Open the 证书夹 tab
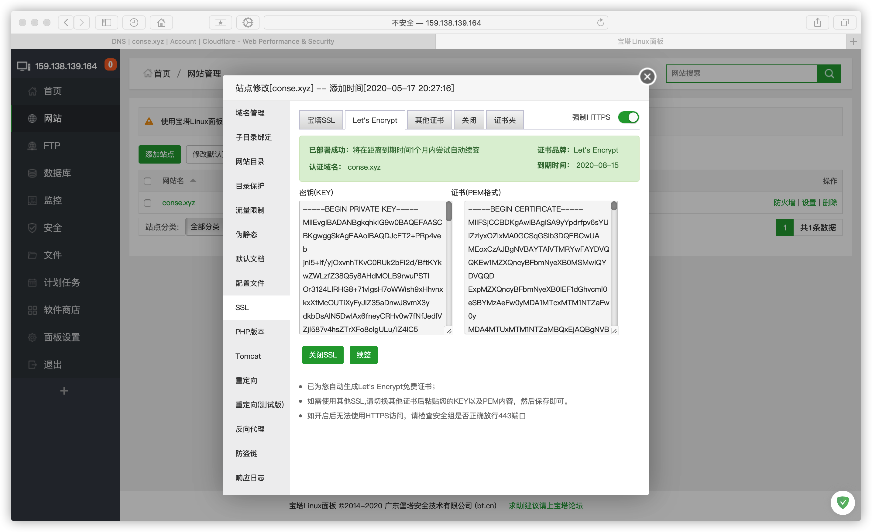Screen dimensions: 872x532 point(505,120)
